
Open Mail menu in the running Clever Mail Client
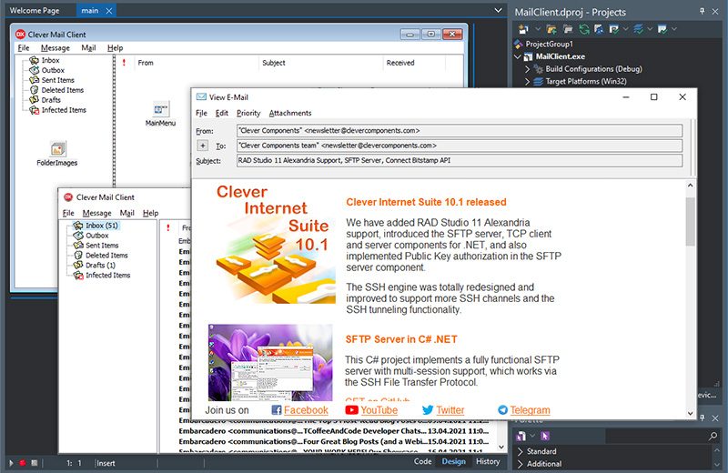pyautogui.click(x=126, y=213)
